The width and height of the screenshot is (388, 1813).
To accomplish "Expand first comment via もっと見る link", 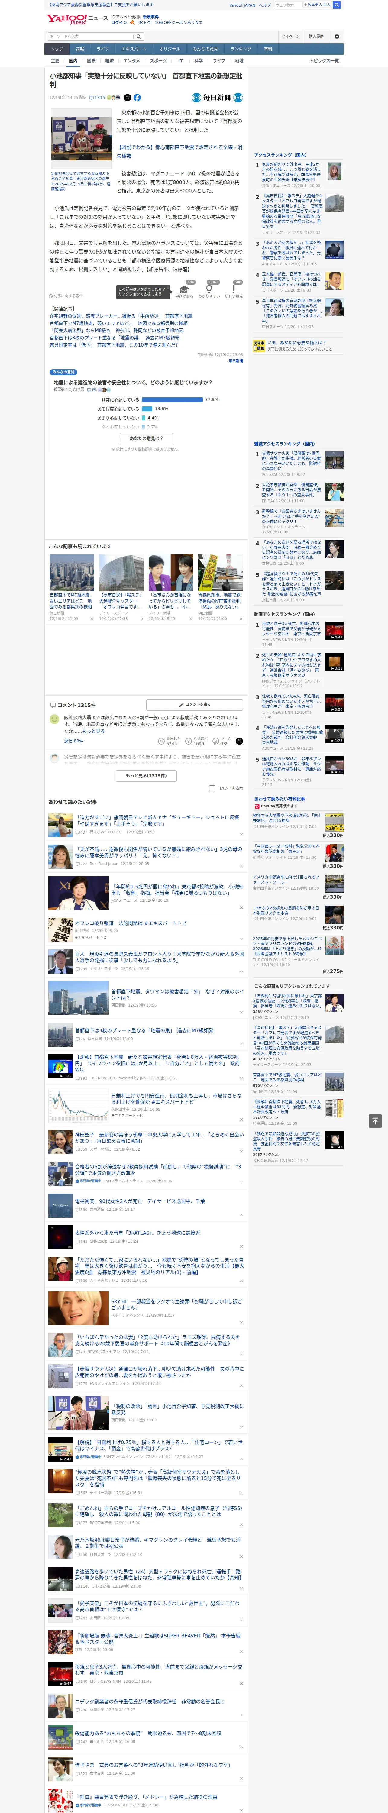I will [94, 731].
